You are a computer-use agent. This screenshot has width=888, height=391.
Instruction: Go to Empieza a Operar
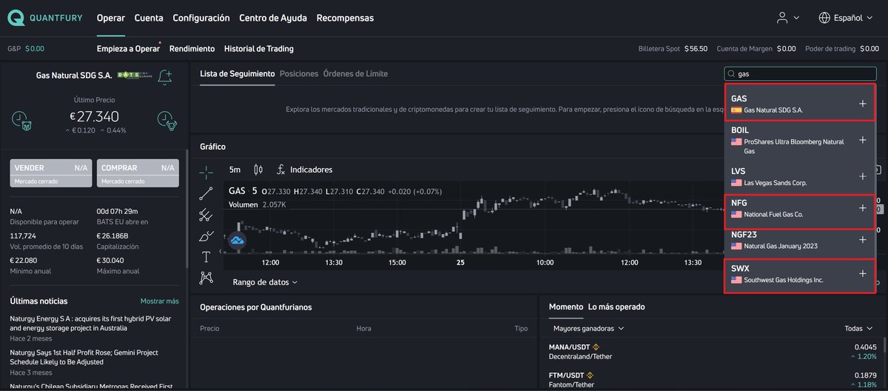tap(128, 49)
